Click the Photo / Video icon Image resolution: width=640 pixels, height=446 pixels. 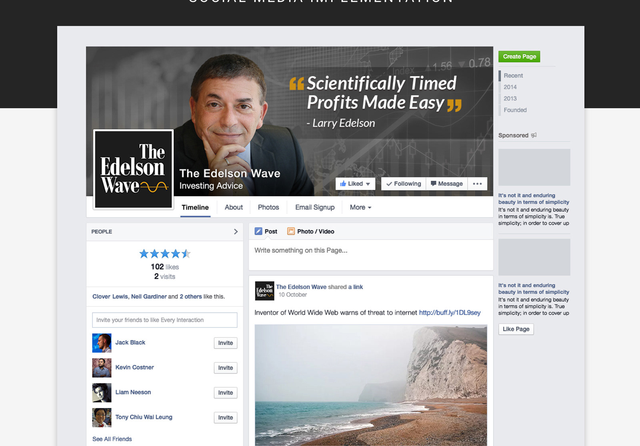tap(291, 231)
